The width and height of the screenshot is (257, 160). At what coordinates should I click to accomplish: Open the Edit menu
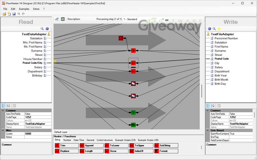[x=13, y=9]
